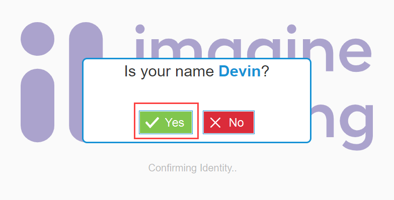Click the dot above the first i of imagine
This screenshot has width=394, height=200.
140,29
